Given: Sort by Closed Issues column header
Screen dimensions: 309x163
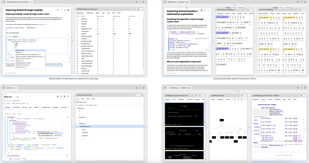Looking at the screenshot, I should [116, 16].
